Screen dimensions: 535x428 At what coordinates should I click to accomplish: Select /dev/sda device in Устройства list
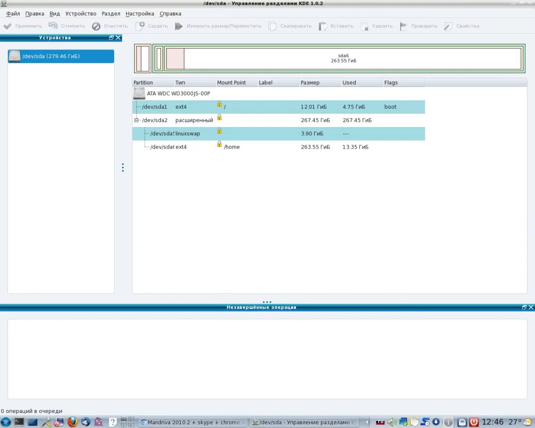tap(61, 56)
